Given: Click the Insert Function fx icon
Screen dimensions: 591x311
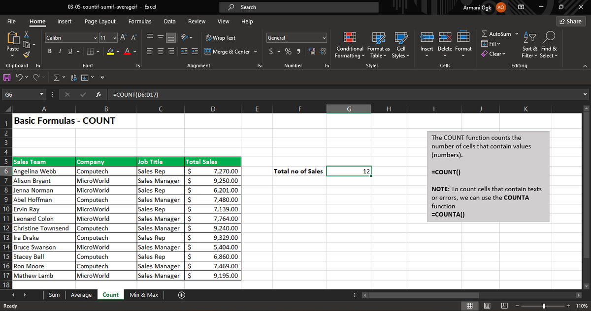Looking at the screenshot, I should click(x=99, y=94).
